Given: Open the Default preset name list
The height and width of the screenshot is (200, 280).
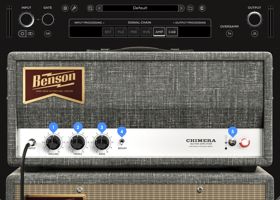Looking at the screenshot, I should click(140, 8).
